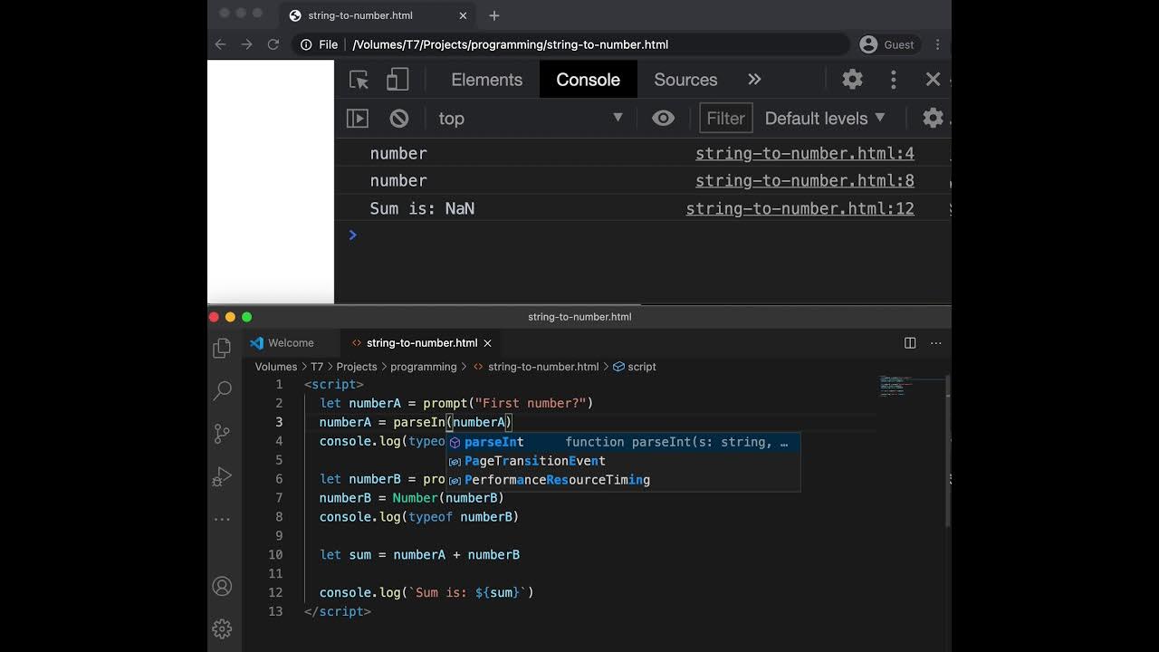The height and width of the screenshot is (652, 1159).
Task: Open the VS Code Accounts icon
Action: (x=222, y=586)
